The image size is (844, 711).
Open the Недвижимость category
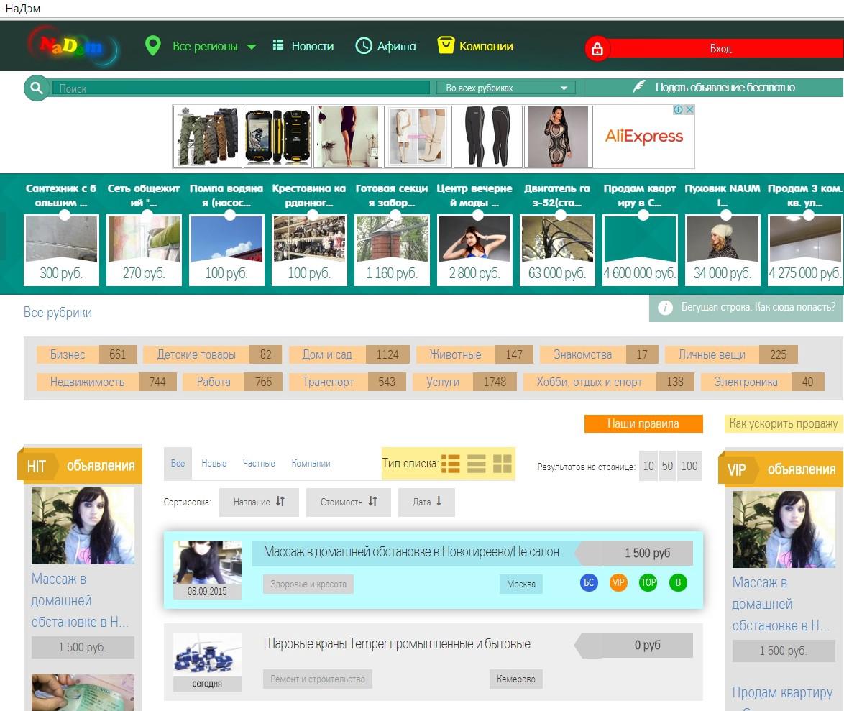pos(106,382)
